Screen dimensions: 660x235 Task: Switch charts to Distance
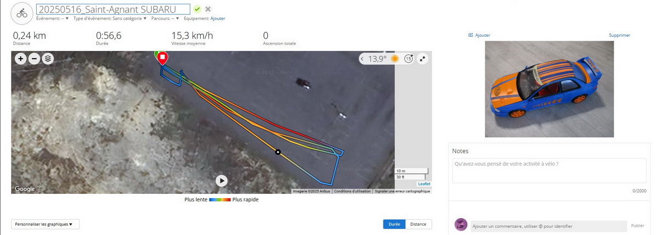[x=418, y=224]
